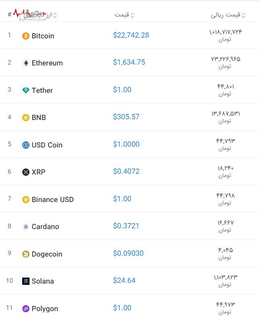Select the Dogecoin price $0.09030

[128, 253]
